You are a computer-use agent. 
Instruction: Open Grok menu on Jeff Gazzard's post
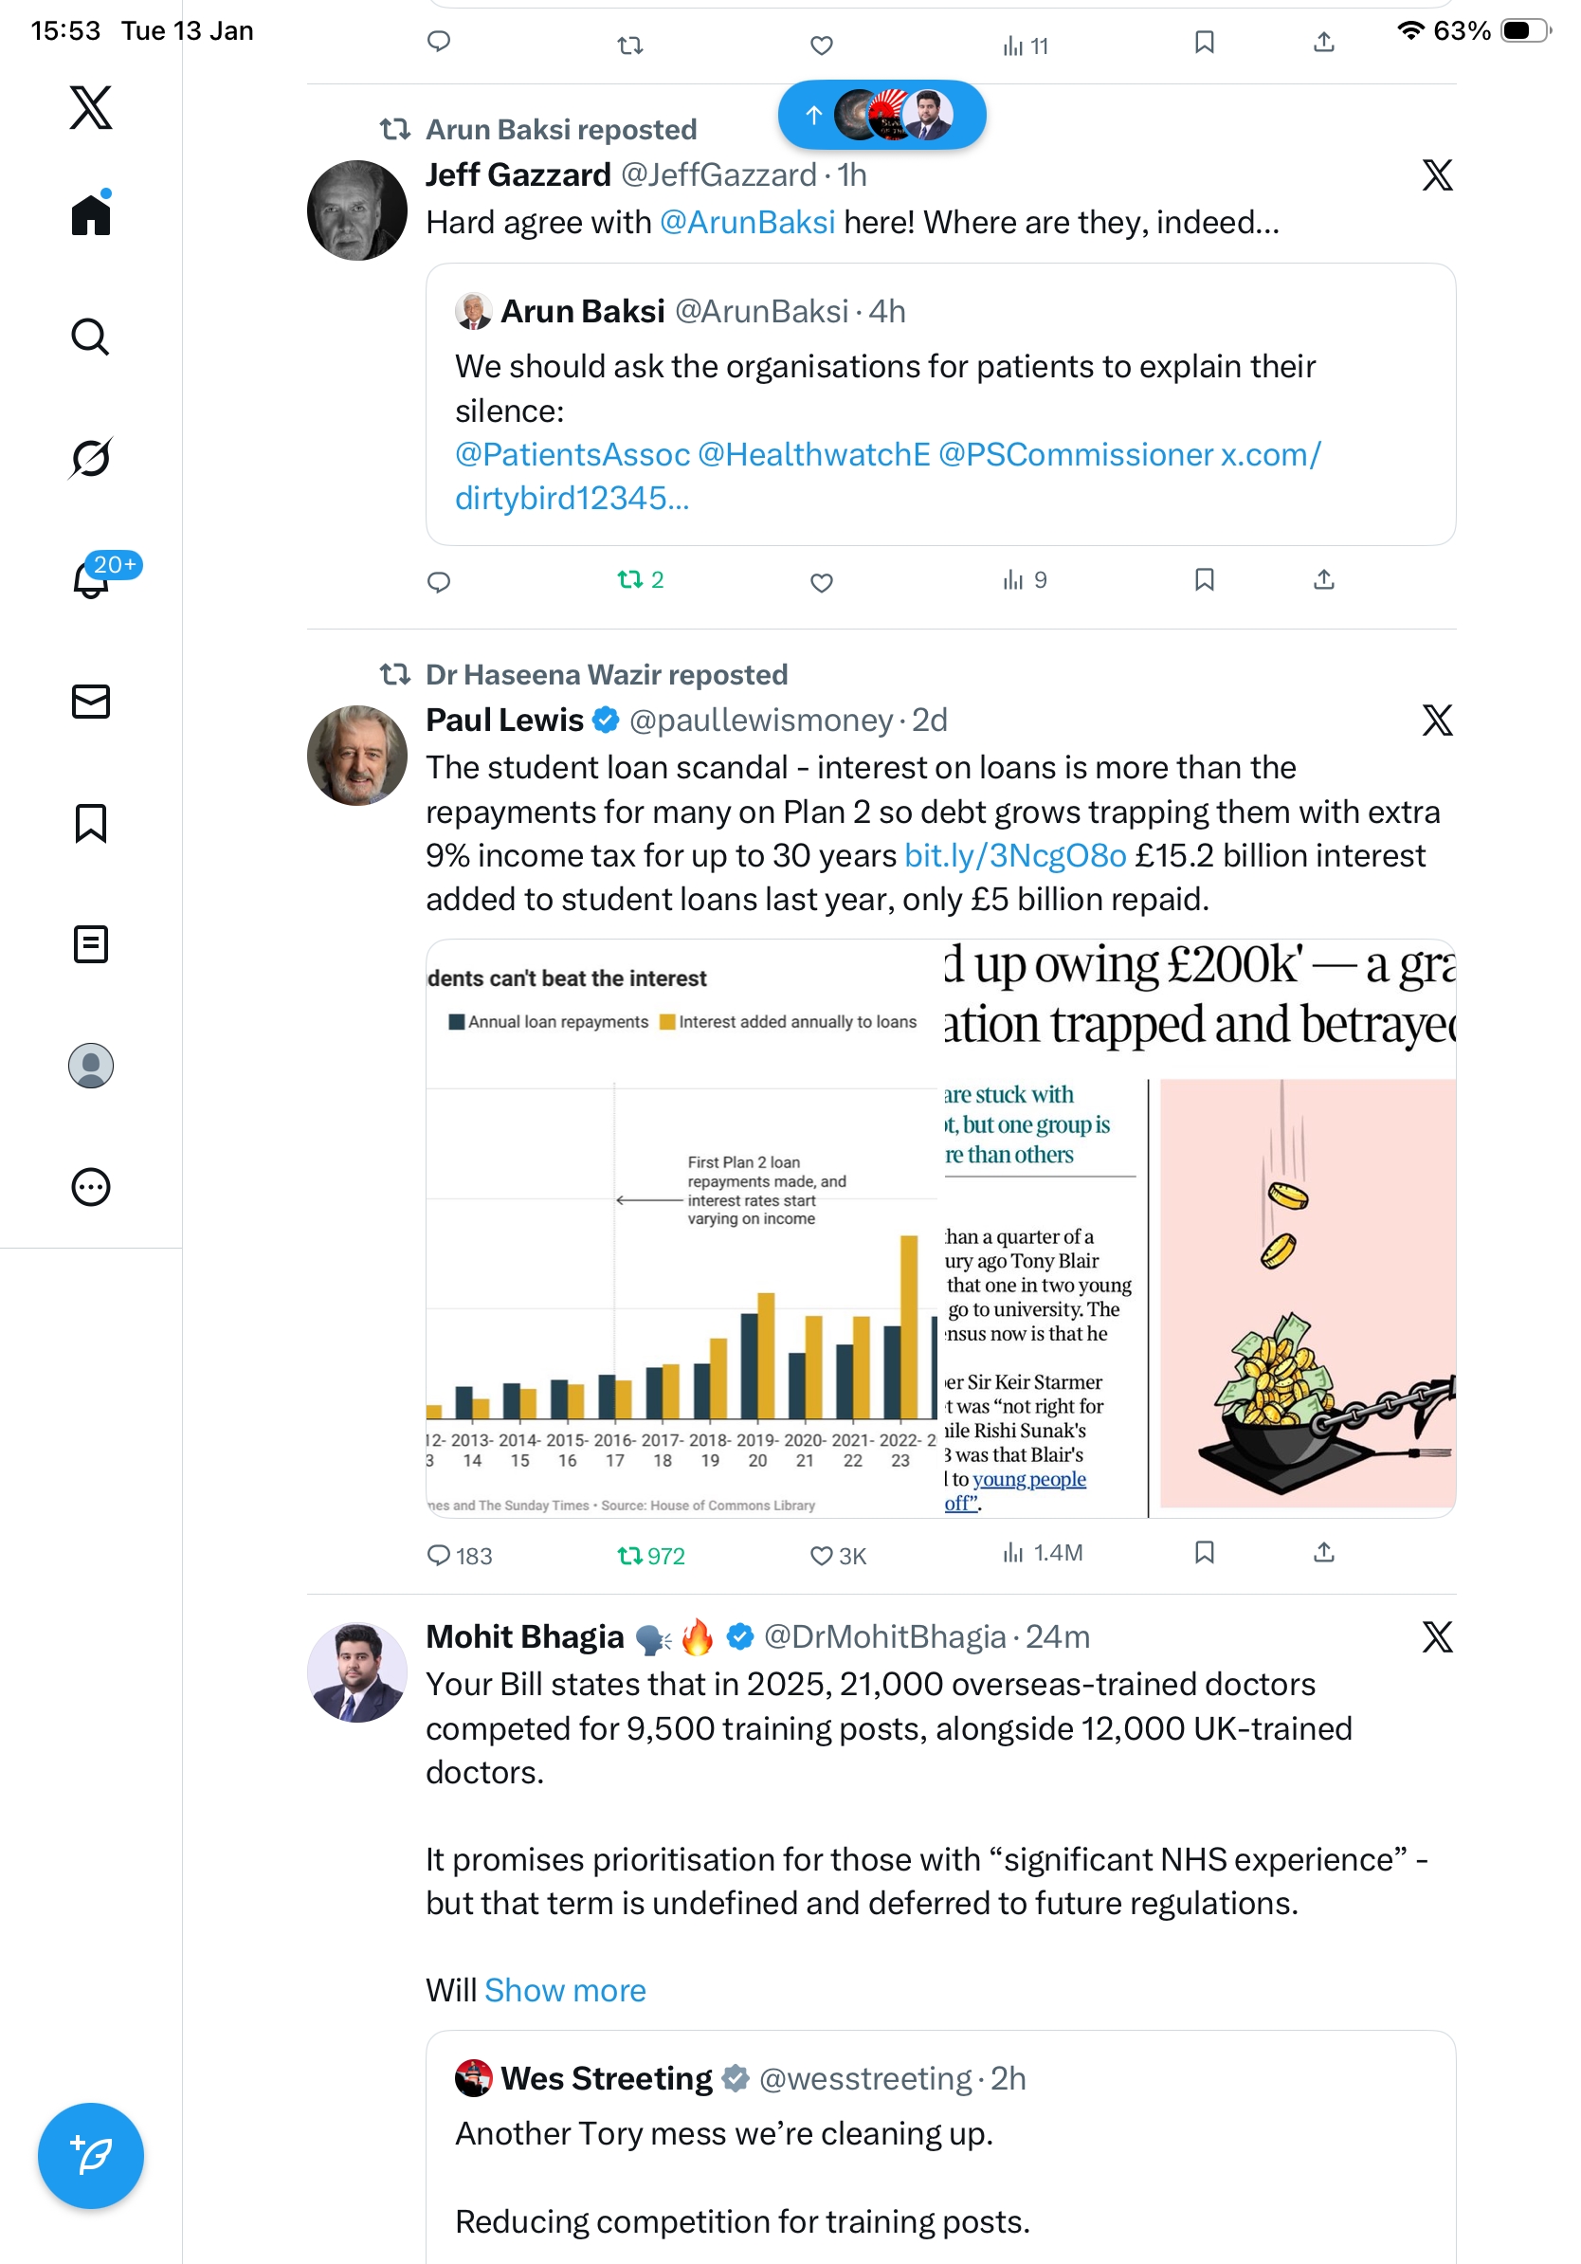click(x=1437, y=174)
